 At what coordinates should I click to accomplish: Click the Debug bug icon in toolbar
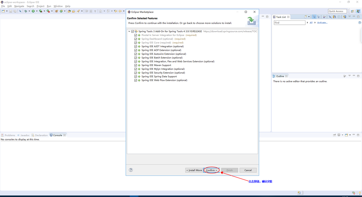point(25,11)
